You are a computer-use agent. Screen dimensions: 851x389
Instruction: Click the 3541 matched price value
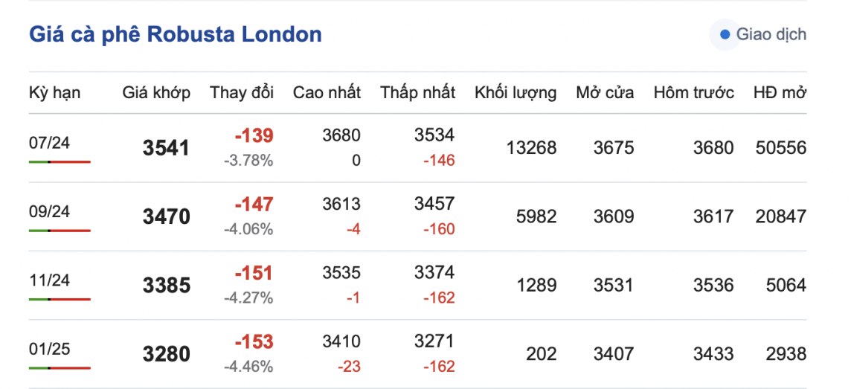[167, 148]
